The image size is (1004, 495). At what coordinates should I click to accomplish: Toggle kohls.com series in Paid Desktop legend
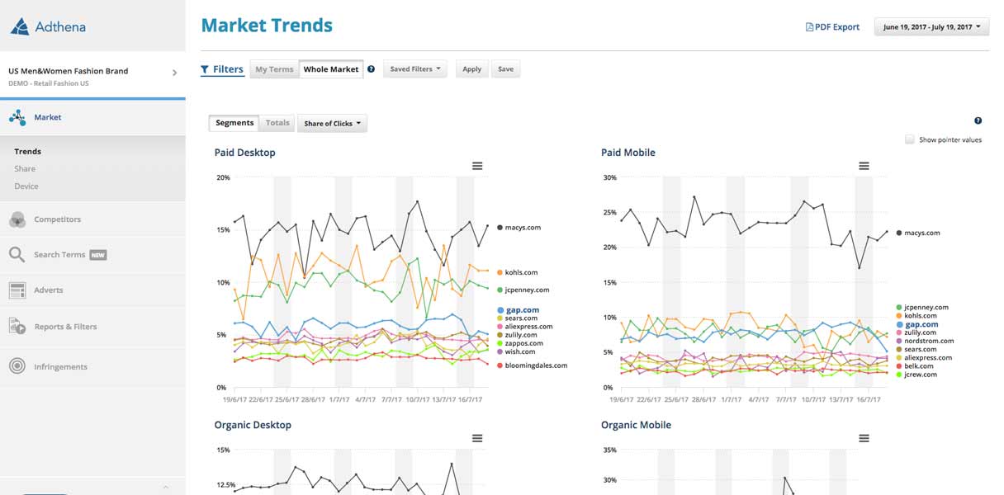(x=517, y=272)
